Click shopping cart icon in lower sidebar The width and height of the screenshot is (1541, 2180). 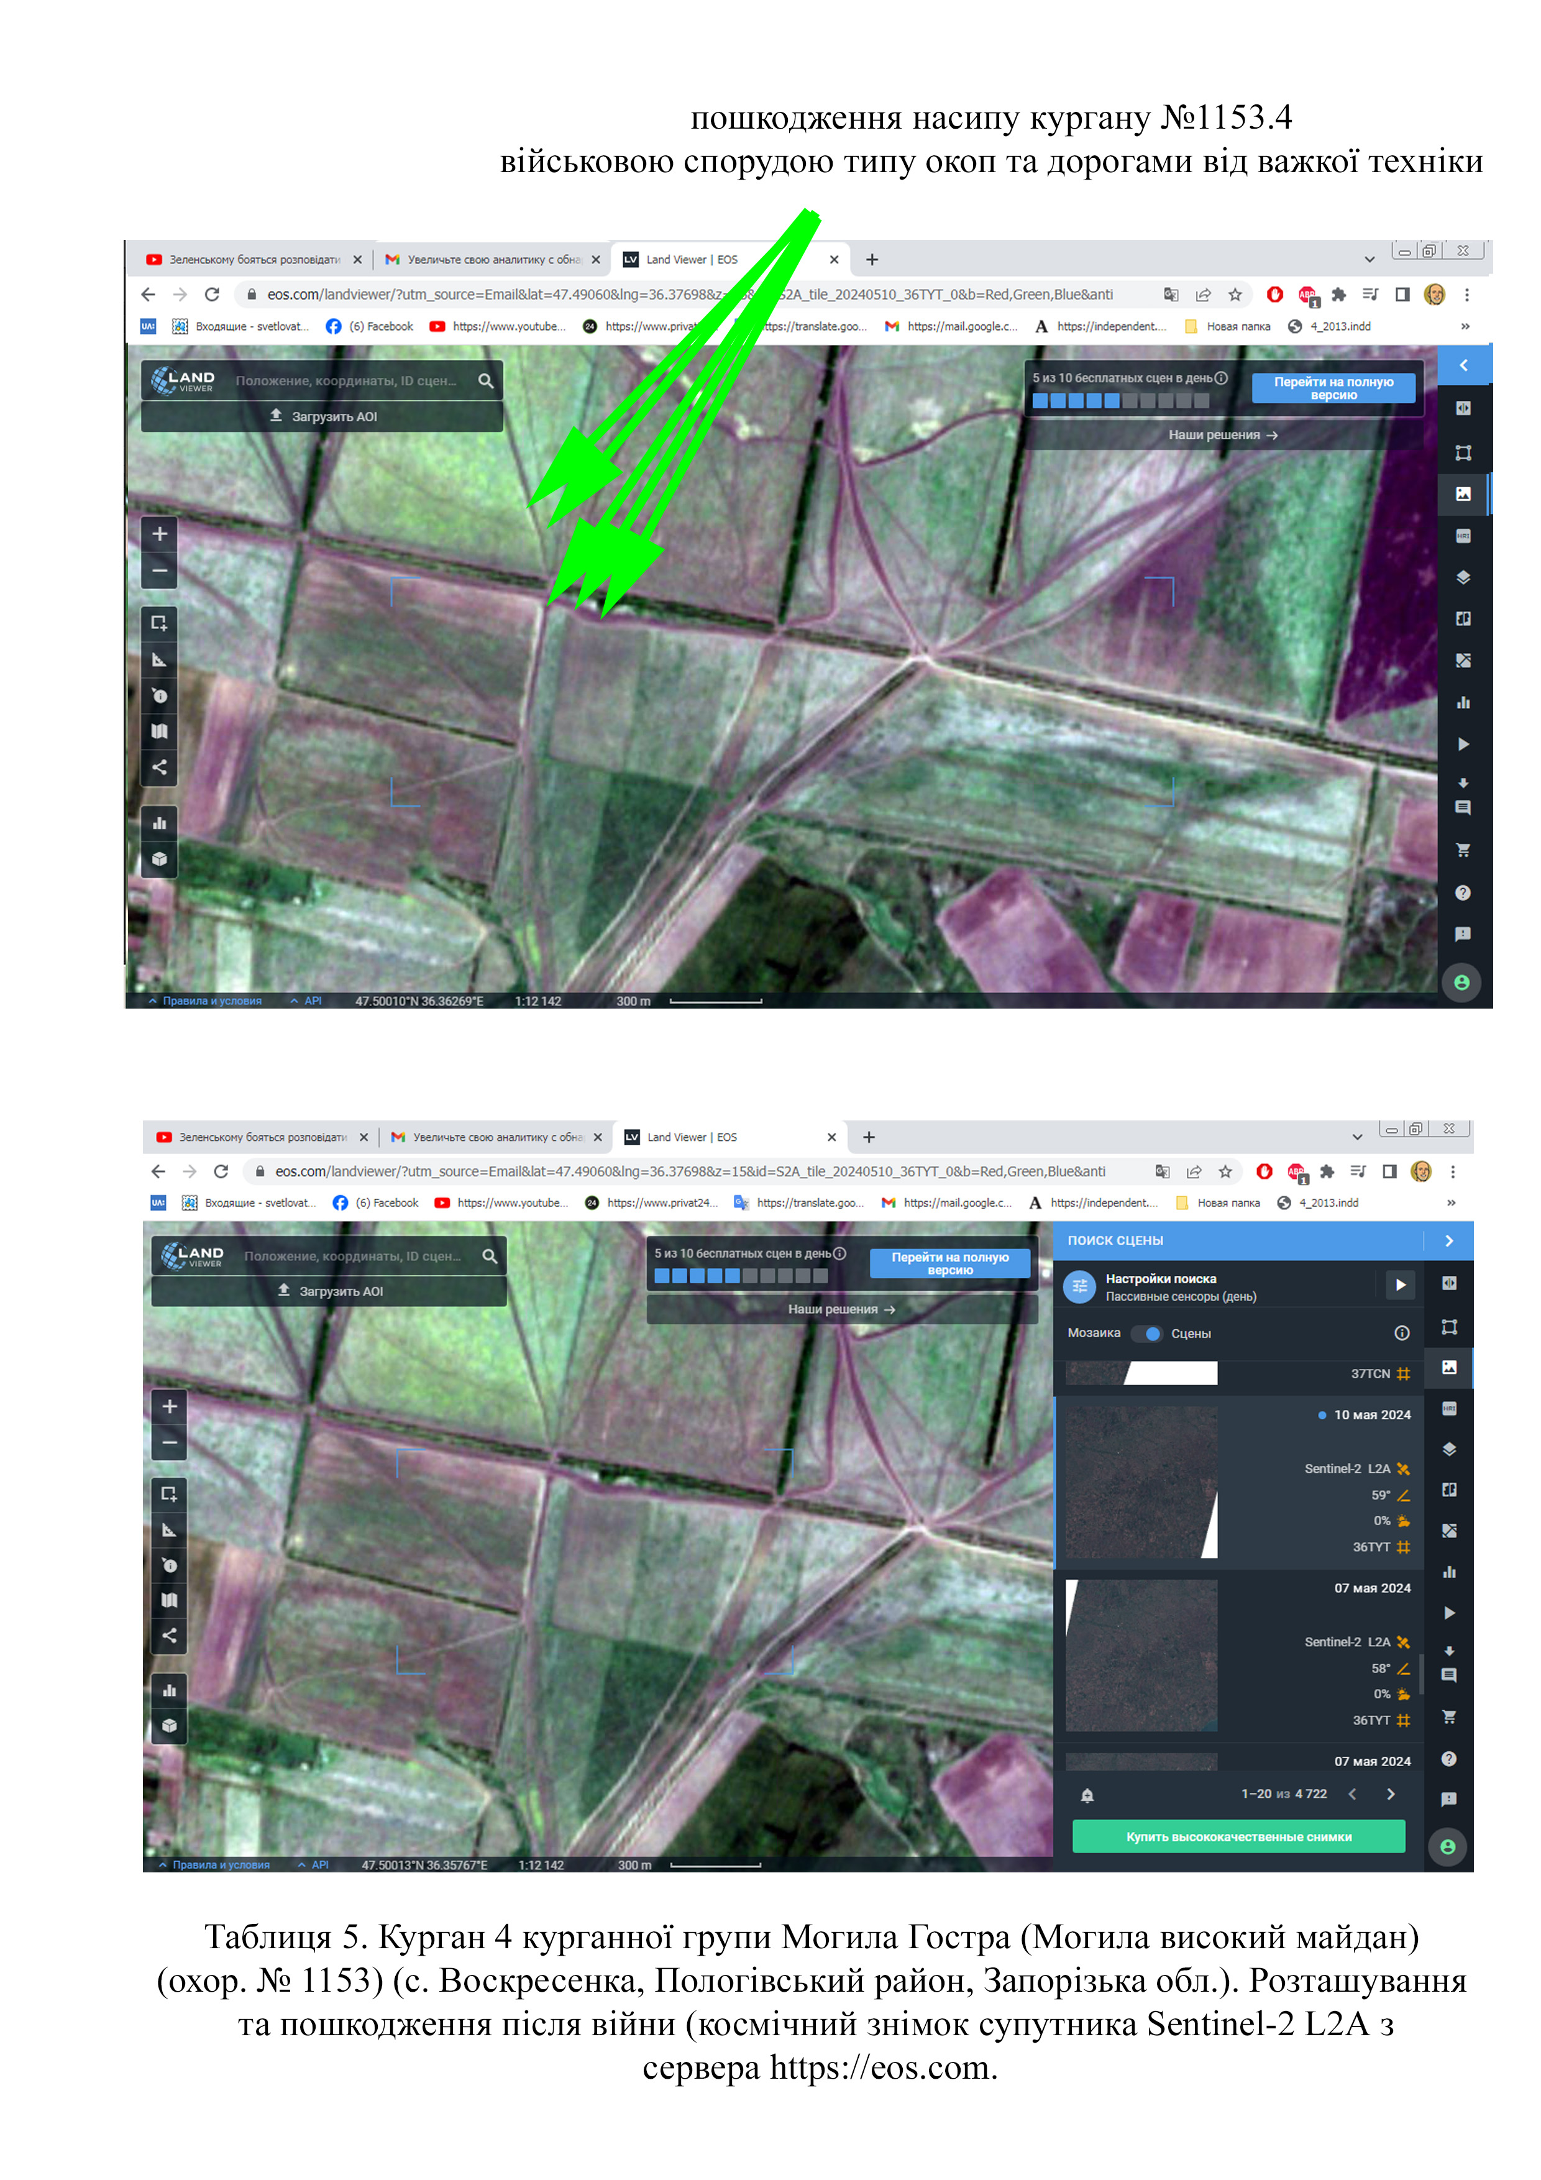point(1449,1716)
